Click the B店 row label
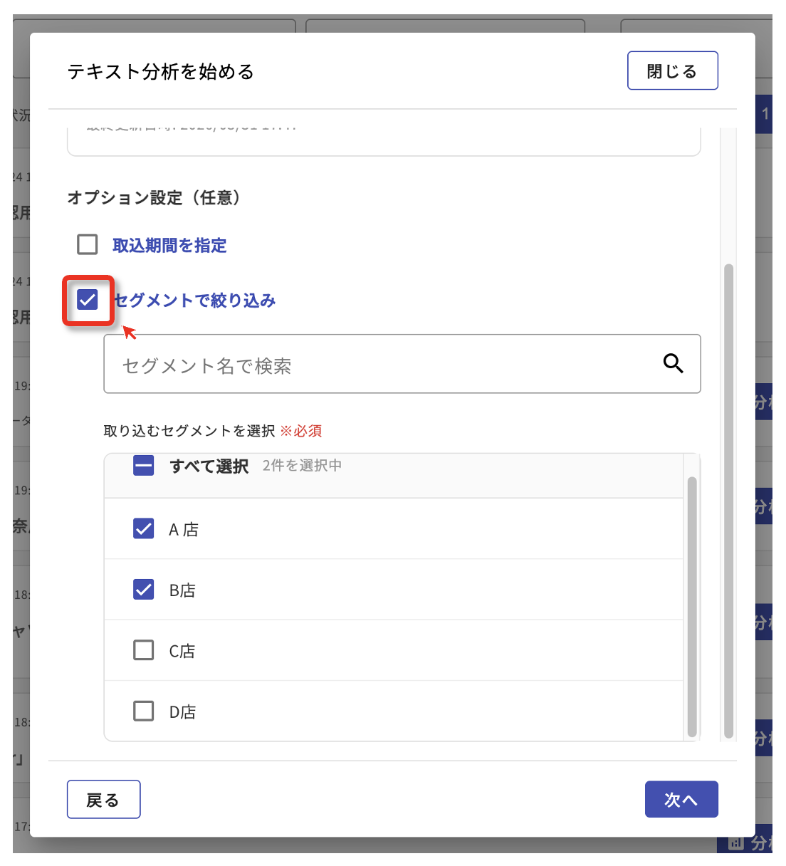 [x=182, y=590]
